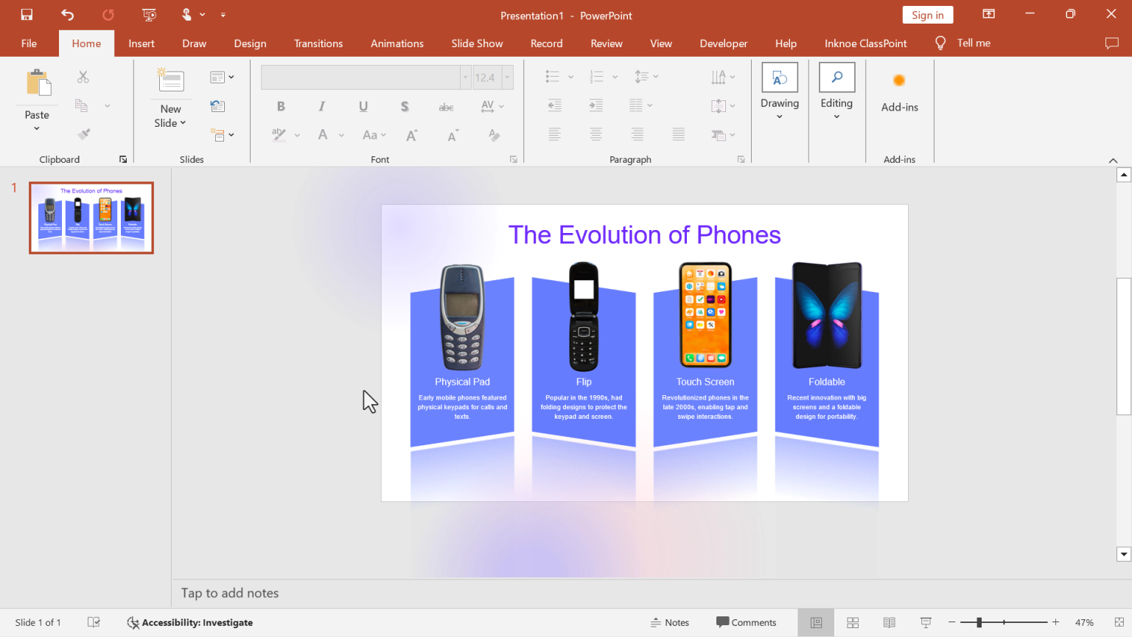1132x637 pixels.
Task: Click the Reading View icon in status bar
Action: (x=889, y=622)
